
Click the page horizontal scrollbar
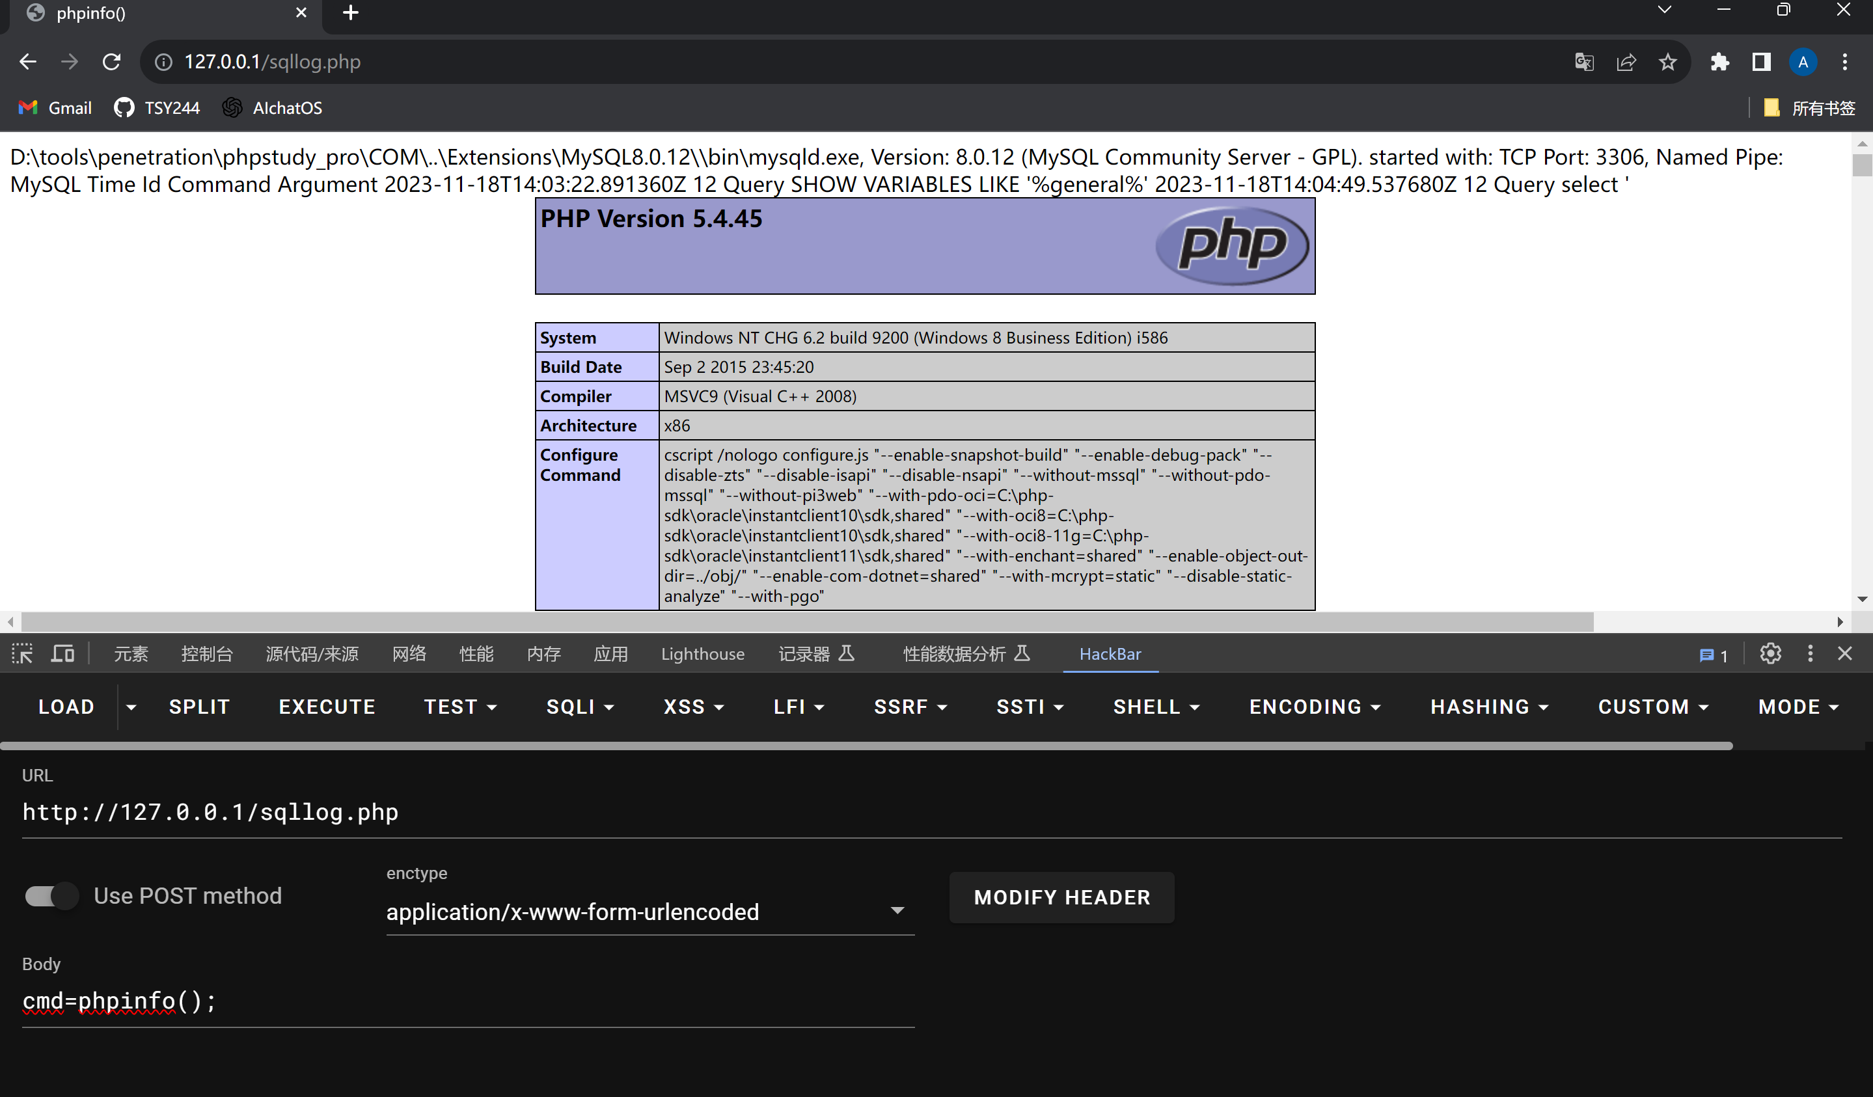point(806,621)
